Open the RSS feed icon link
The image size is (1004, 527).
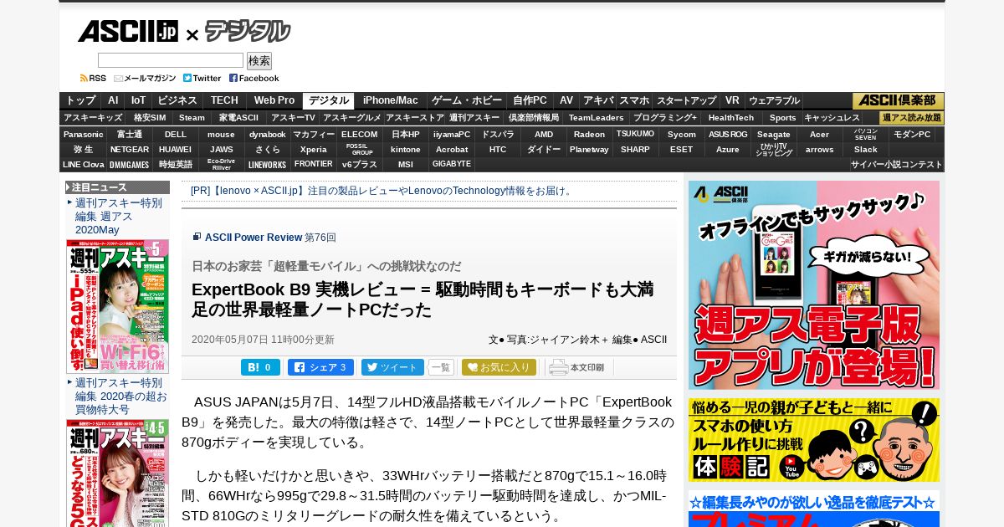click(93, 78)
